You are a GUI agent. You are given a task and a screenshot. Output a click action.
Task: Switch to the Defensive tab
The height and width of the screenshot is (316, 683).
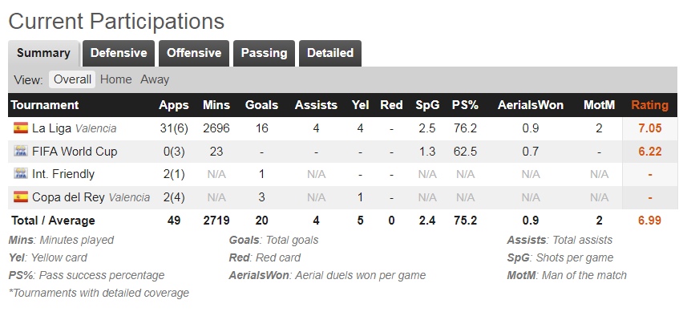point(119,53)
